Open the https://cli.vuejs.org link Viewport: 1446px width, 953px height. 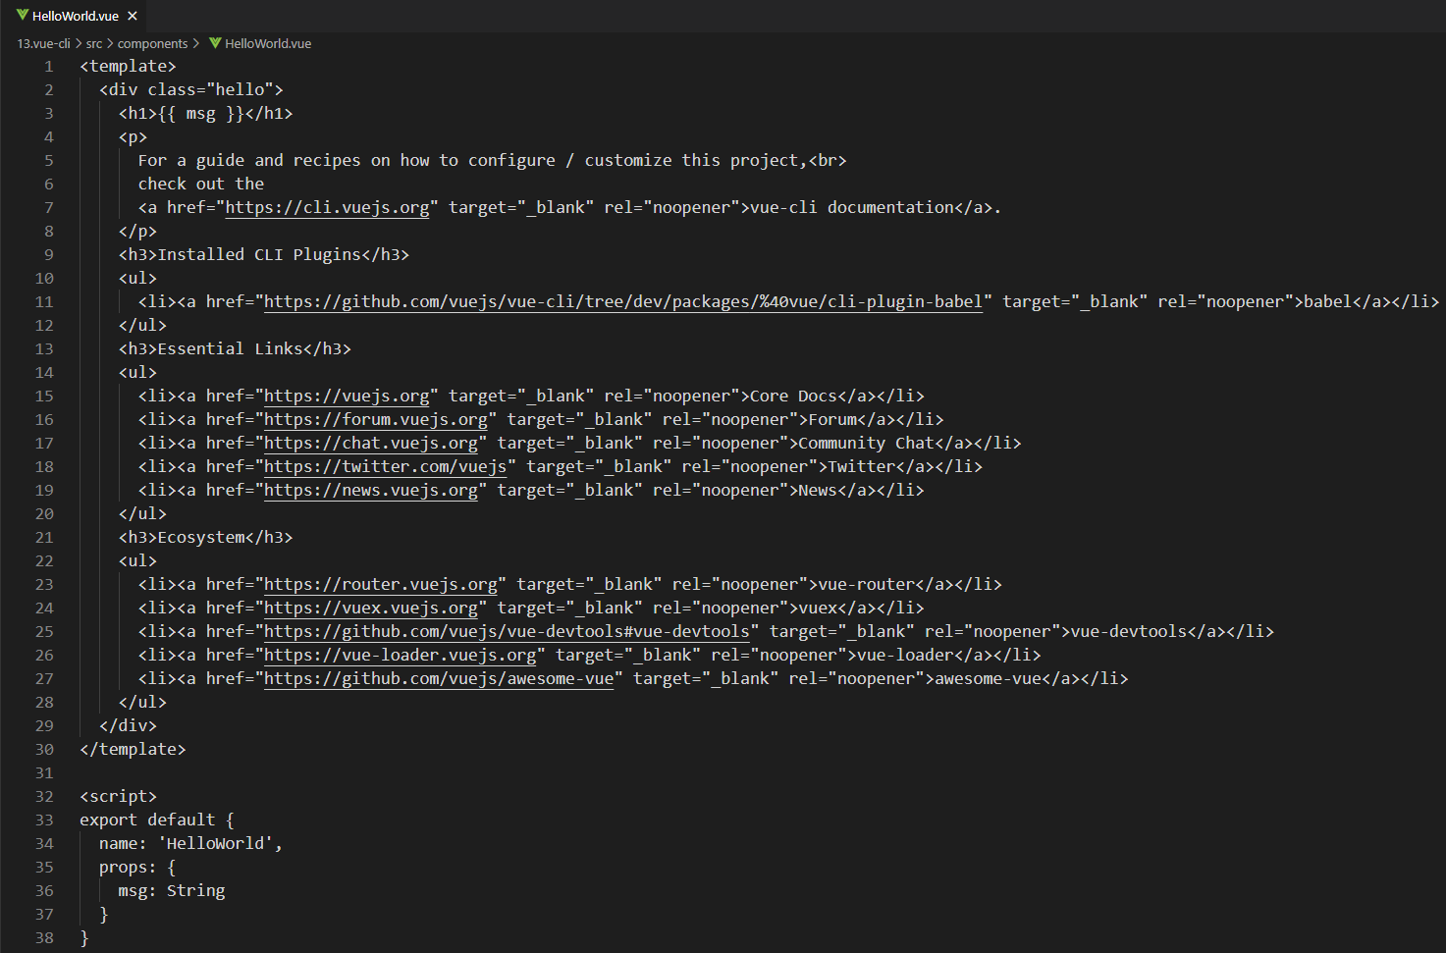(x=327, y=207)
